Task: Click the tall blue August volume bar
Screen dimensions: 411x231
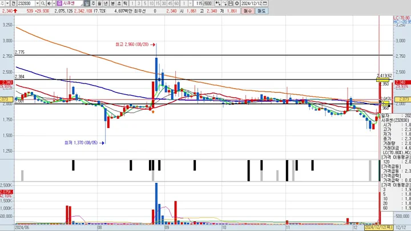Action: (x=156, y=204)
